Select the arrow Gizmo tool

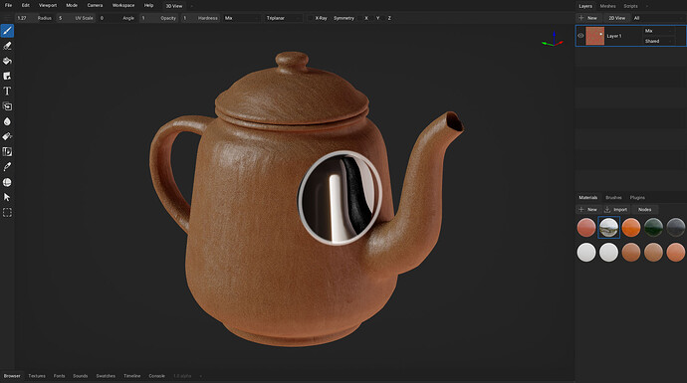[7, 197]
